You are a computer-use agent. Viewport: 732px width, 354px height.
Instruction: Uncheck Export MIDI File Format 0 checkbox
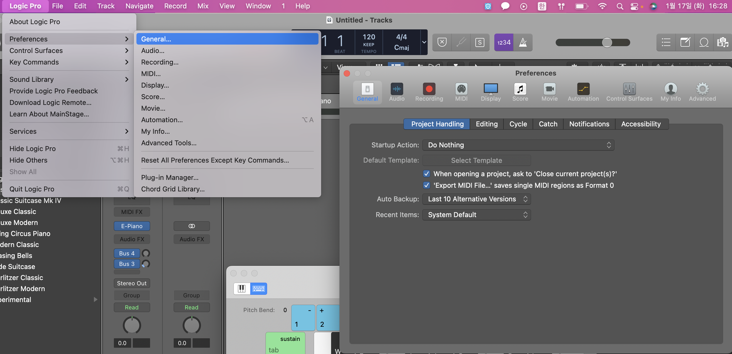click(426, 185)
